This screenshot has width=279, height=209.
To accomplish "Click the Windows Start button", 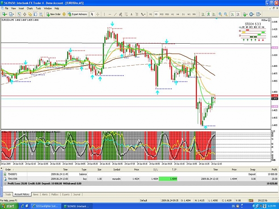I will click(9, 206).
